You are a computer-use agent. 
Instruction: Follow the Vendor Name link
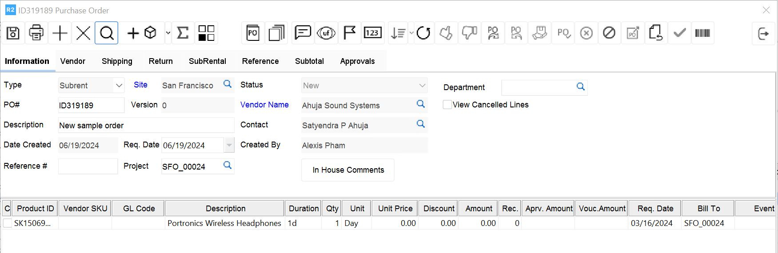point(264,105)
